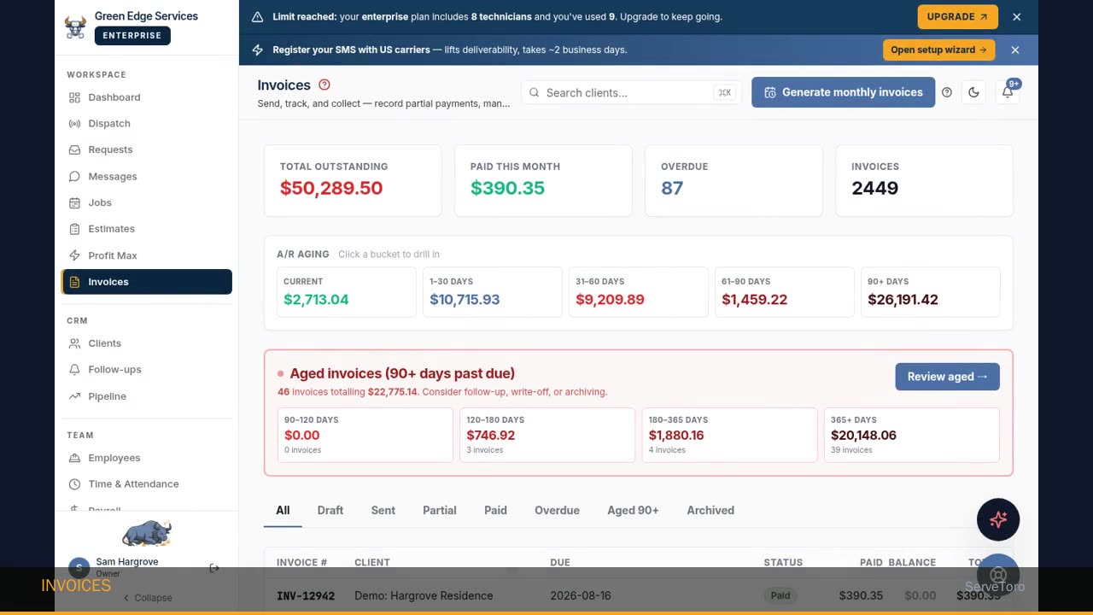Switch to the Overdue tab
1093x615 pixels.
coord(557,510)
